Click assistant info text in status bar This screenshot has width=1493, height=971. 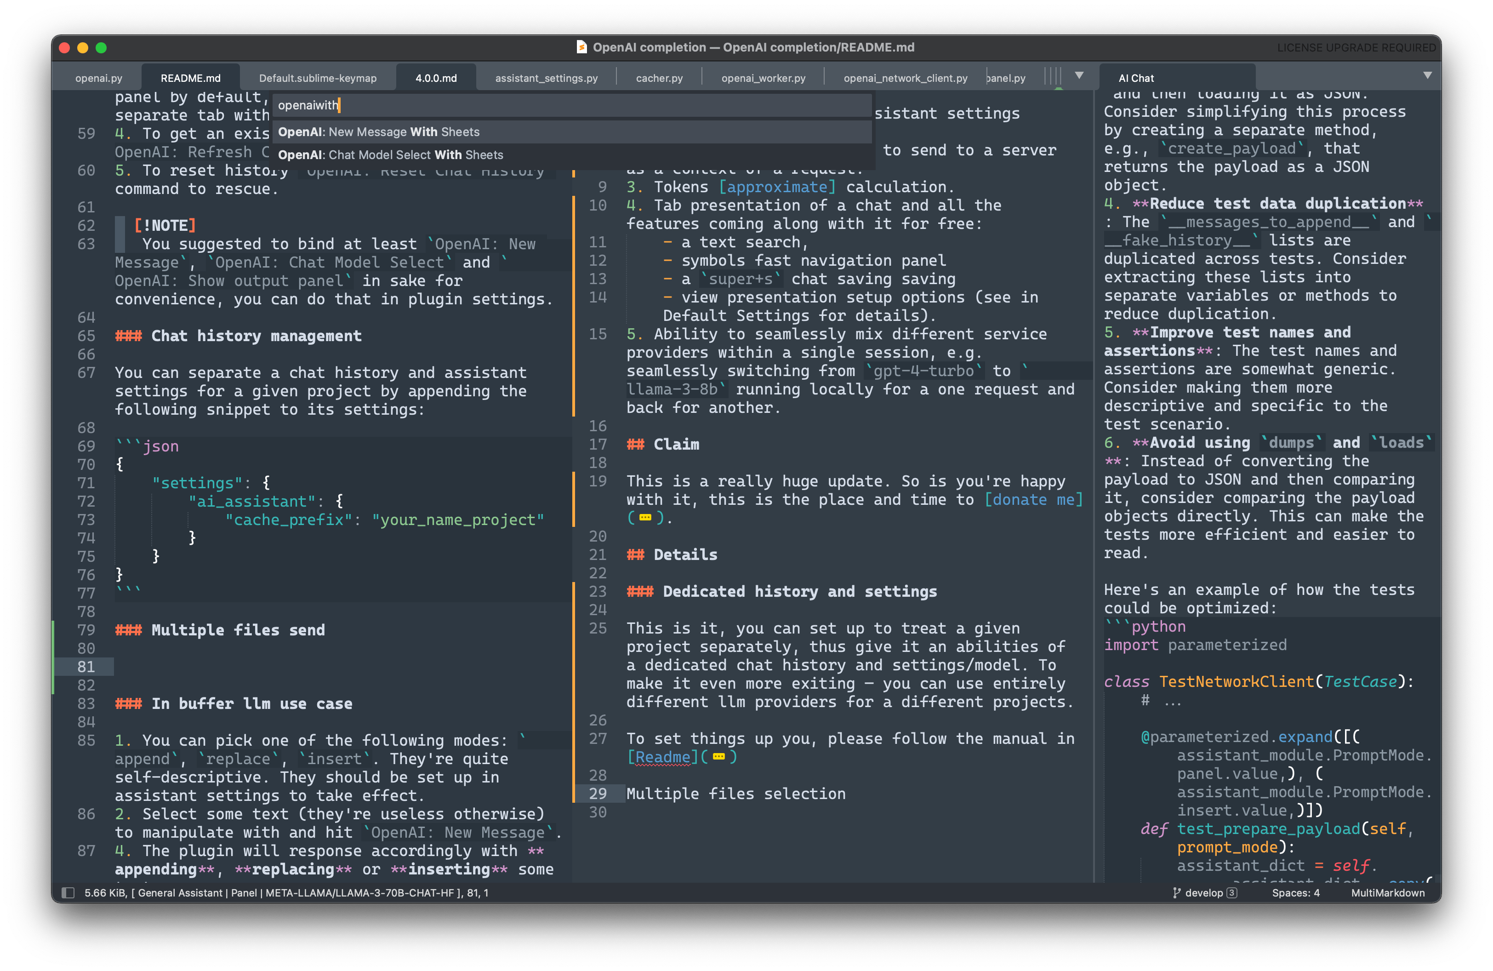285,892
